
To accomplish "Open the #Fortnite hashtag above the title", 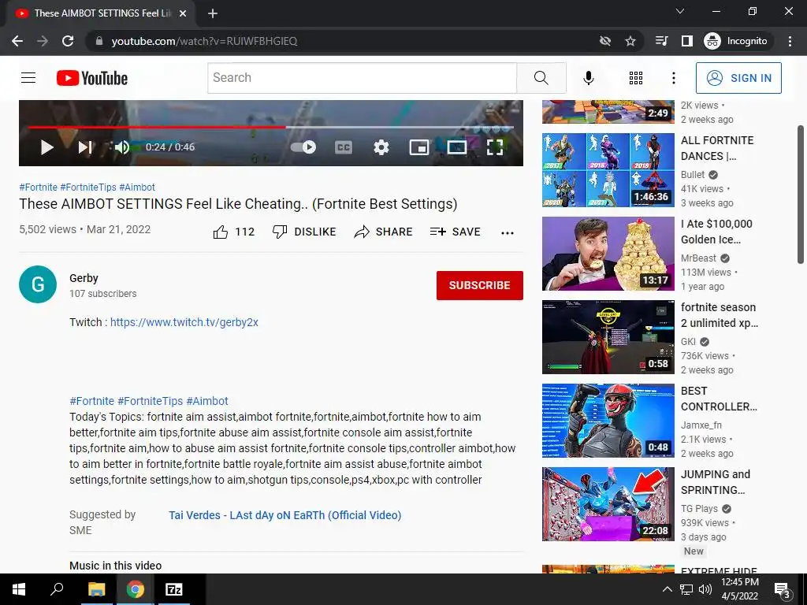I will (x=38, y=187).
